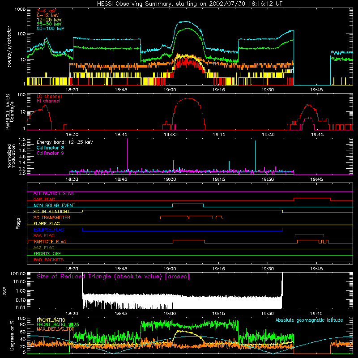Click the tallest cyan Collimator 8 modulation spike
This screenshot has height=358, width=358.
tap(255, 155)
